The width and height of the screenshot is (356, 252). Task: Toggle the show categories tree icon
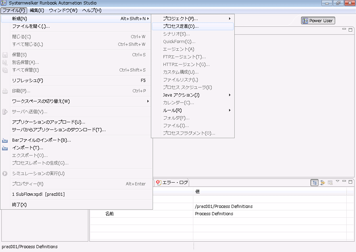click(x=314, y=183)
